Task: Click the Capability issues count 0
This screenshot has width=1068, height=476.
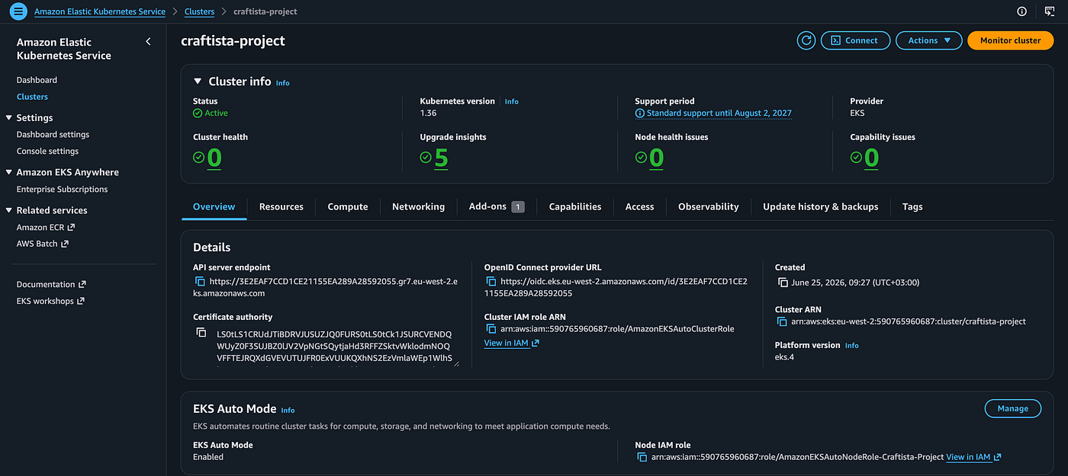Action: (872, 158)
